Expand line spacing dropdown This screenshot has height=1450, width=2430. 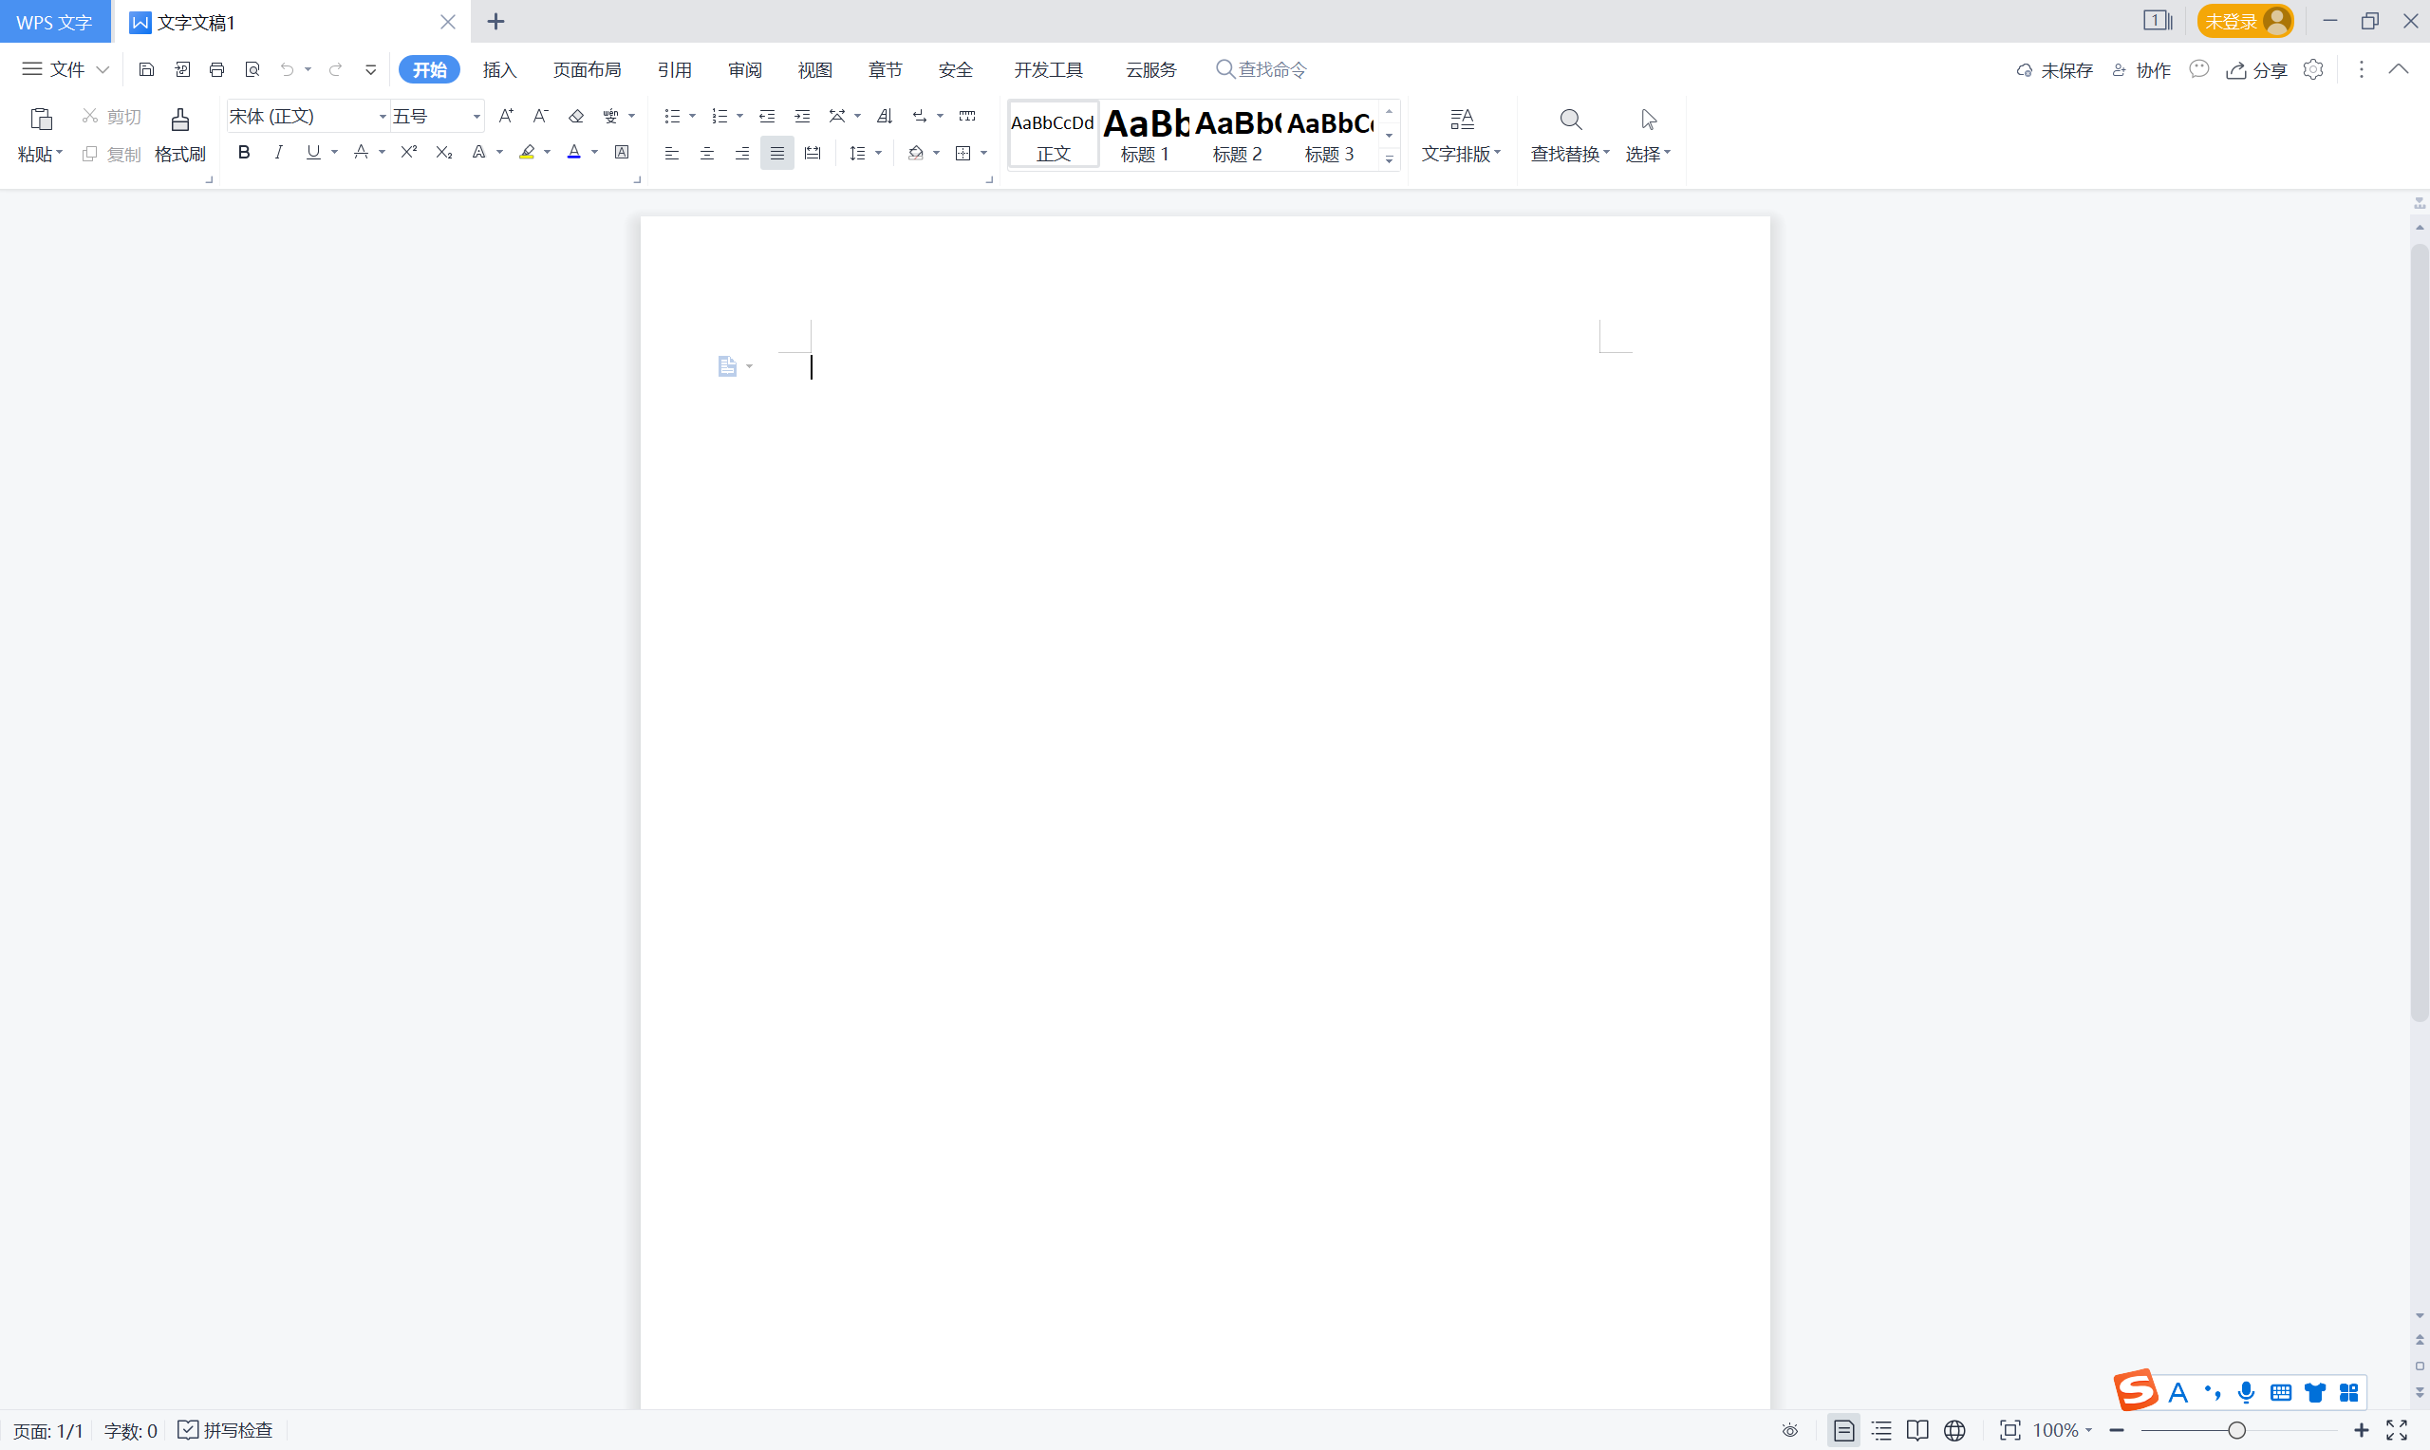[878, 154]
